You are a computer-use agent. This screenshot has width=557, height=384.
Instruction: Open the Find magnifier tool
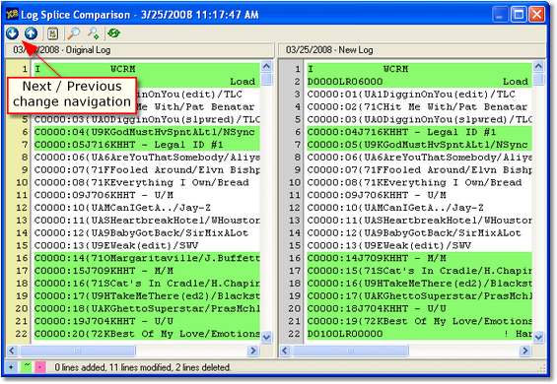click(x=74, y=33)
